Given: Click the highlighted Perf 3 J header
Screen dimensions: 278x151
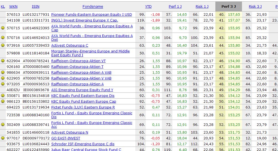Looking at the screenshot, I should [x=229, y=7].
